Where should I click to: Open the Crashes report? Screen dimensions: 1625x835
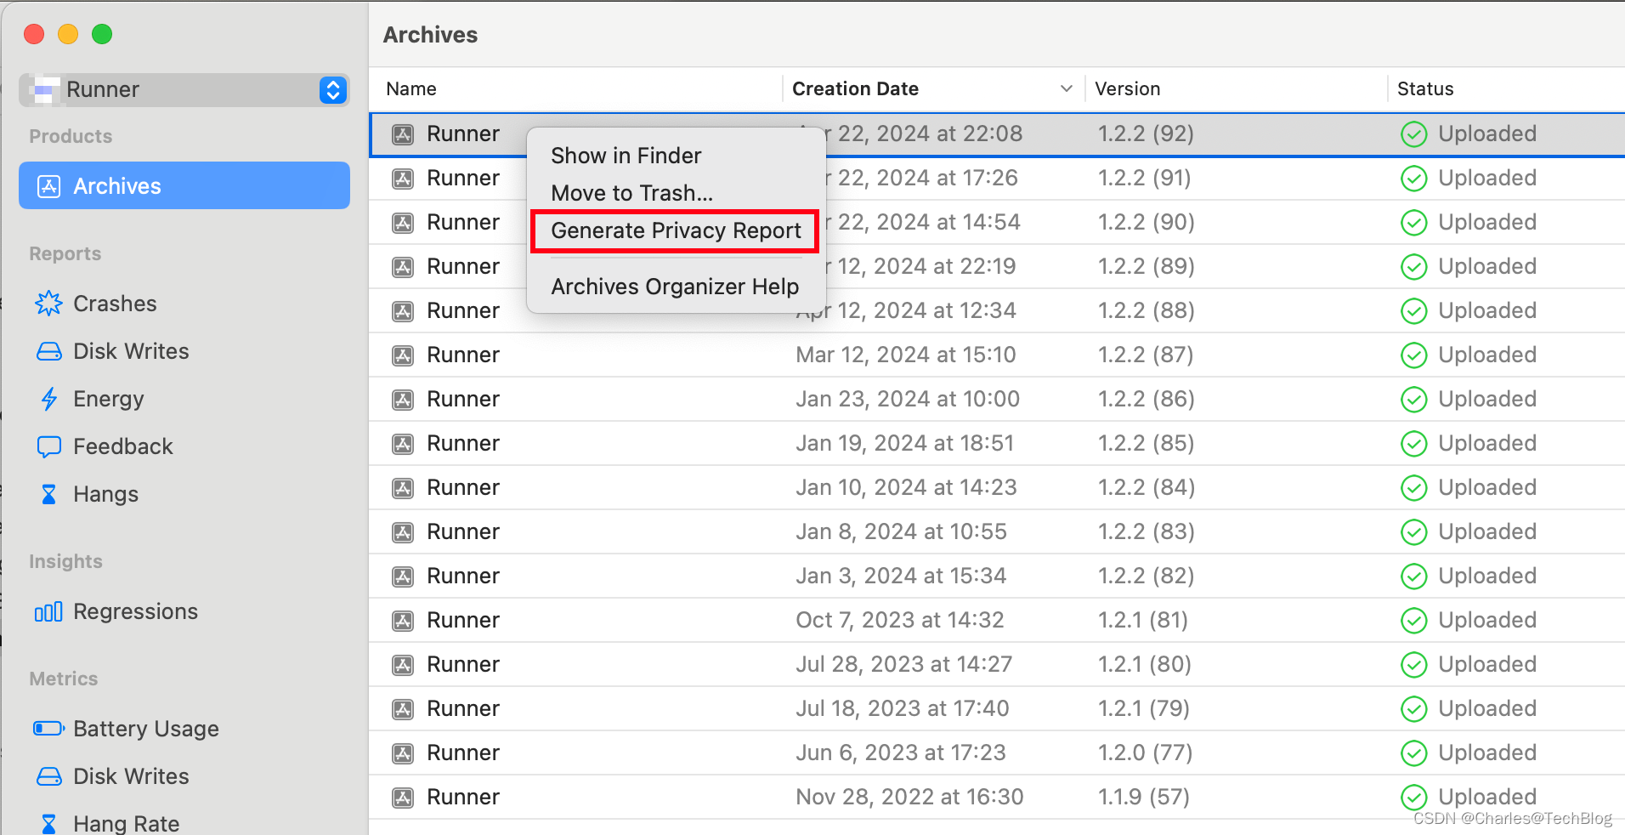point(115,304)
